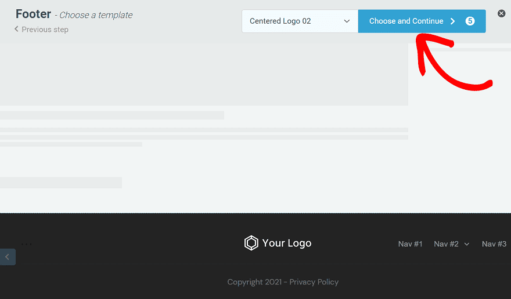This screenshot has height=299, width=511.
Task: Click the right chevron icon in Choose and Continue
Action: point(453,21)
